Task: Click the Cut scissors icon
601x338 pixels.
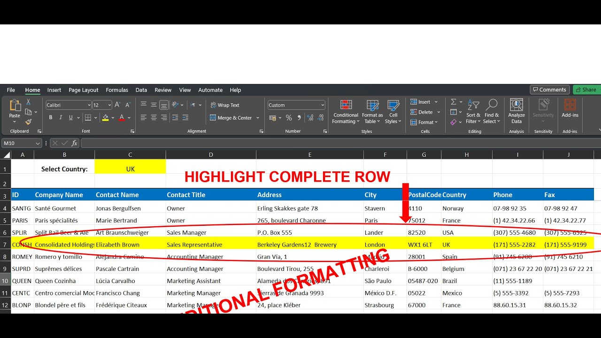Action: point(28,102)
